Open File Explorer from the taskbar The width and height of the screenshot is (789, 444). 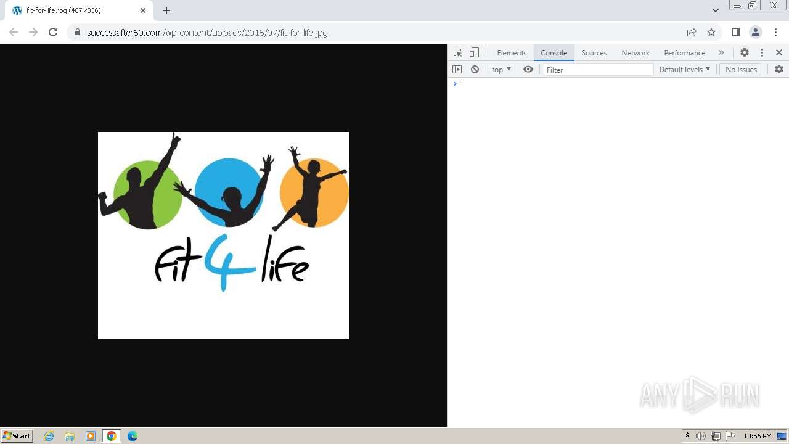click(70, 436)
